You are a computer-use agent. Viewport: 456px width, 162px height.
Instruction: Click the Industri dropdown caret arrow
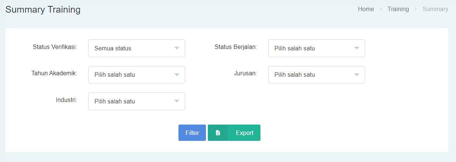pyautogui.click(x=177, y=101)
